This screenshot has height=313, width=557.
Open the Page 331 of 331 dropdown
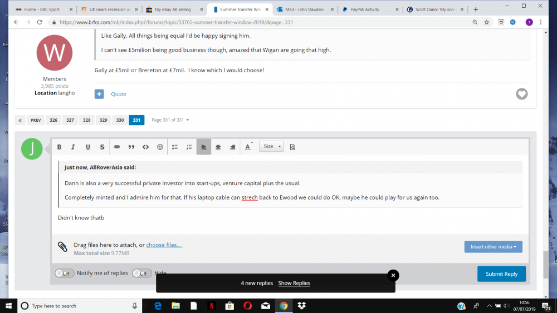(170, 120)
